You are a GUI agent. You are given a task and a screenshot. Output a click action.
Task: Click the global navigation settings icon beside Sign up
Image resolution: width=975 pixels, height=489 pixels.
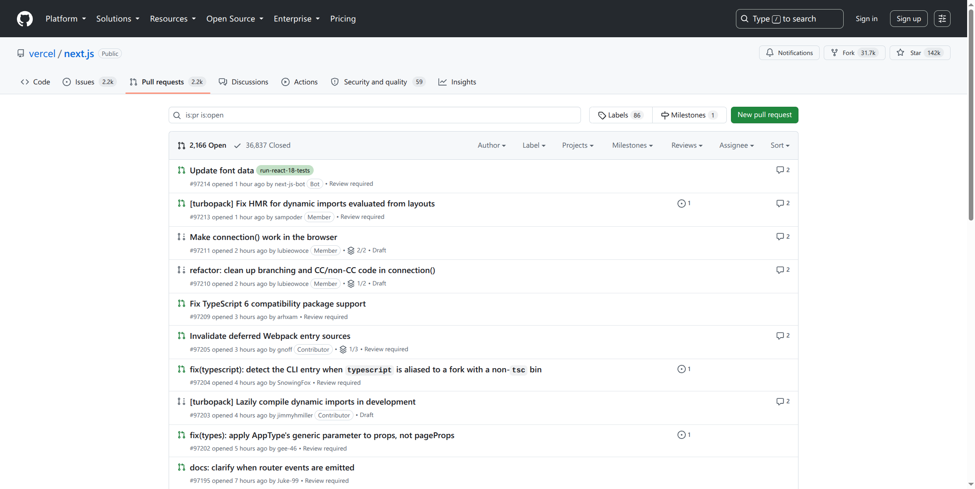(942, 19)
